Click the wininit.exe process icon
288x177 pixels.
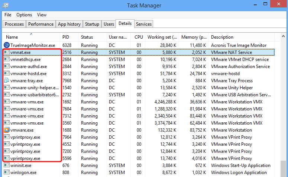[7, 165]
